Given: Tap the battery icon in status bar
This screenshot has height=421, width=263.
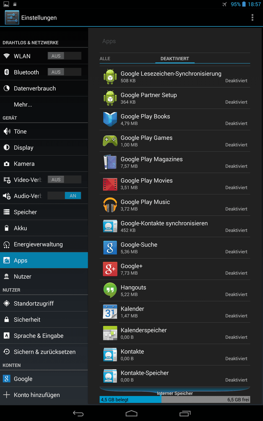Looking at the screenshot, I should pyautogui.click(x=244, y=4).
